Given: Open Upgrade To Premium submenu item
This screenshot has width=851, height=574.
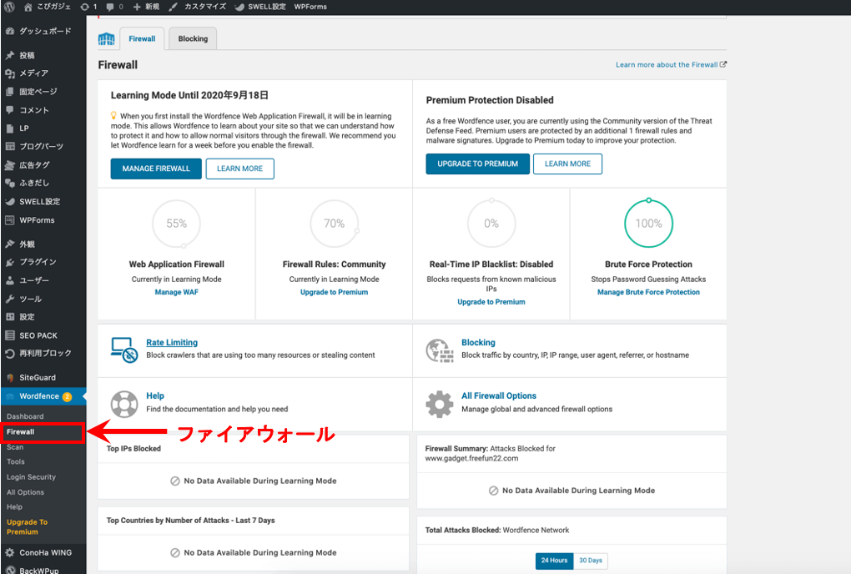Looking at the screenshot, I should tap(28, 526).
